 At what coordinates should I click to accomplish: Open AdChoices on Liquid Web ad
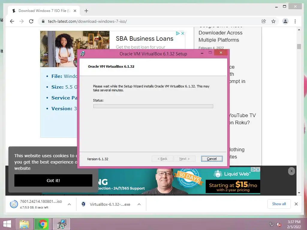coord(253,170)
